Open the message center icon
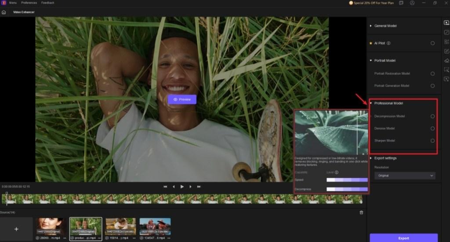 point(401,3)
